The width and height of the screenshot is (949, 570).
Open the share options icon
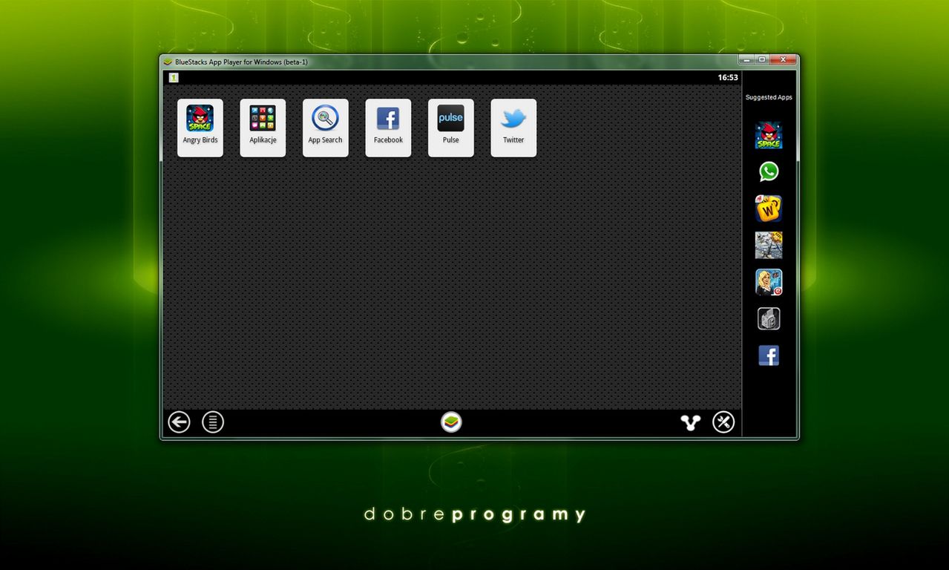pyautogui.click(x=690, y=422)
